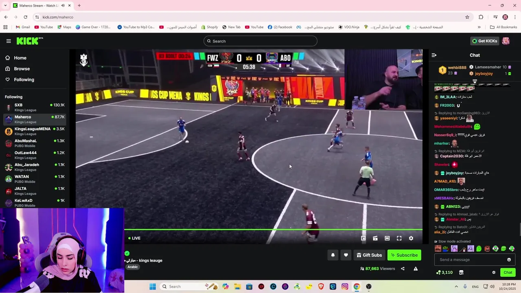Open the Instagram app in the taskbar
Viewport: 521px width, 293px height.
point(345,286)
